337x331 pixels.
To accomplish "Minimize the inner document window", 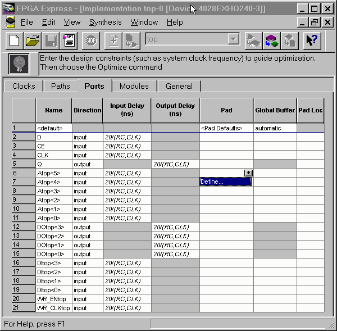I will click(302, 22).
